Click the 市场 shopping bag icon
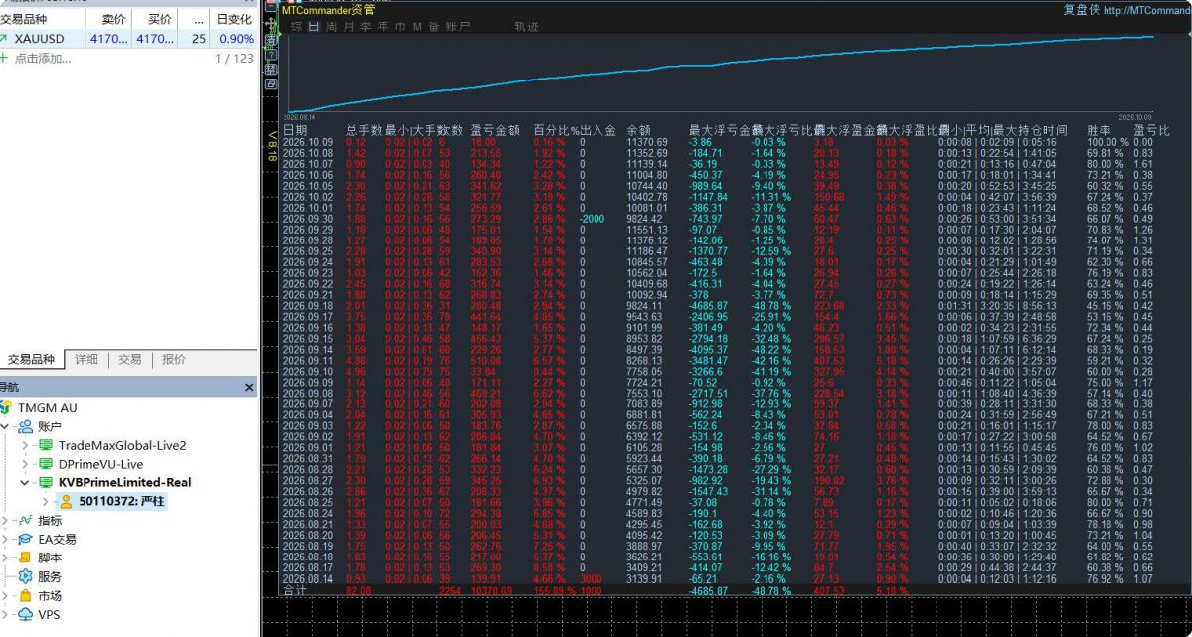The height and width of the screenshot is (637, 1192). (26, 596)
